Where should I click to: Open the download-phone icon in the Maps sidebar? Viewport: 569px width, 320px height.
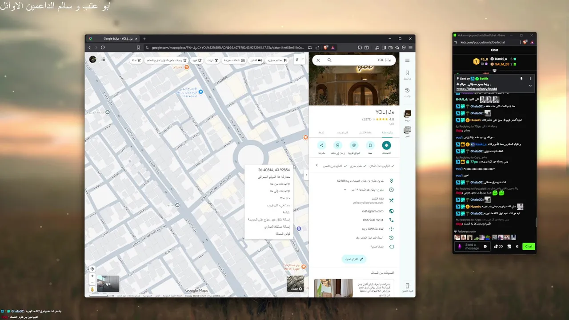coord(407,287)
